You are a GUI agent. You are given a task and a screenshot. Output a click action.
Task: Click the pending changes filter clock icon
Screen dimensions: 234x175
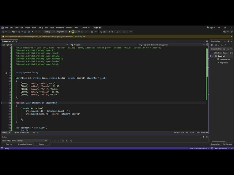pyautogui.click(x=216, y=45)
